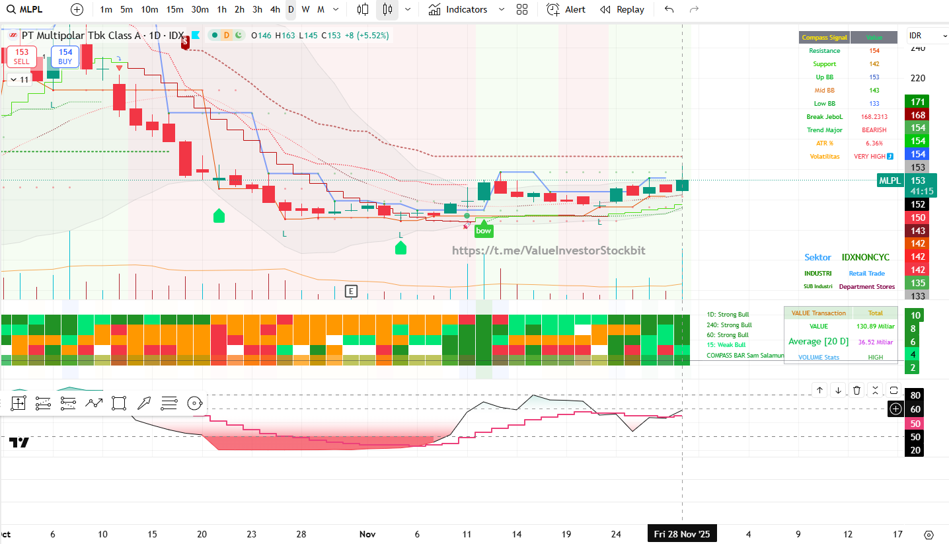Click the add symbol plus icon

(77, 9)
